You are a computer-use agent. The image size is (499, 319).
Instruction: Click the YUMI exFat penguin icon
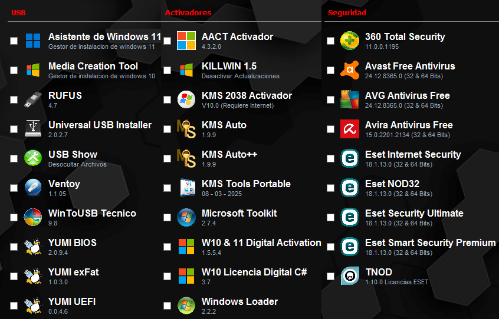click(x=33, y=276)
